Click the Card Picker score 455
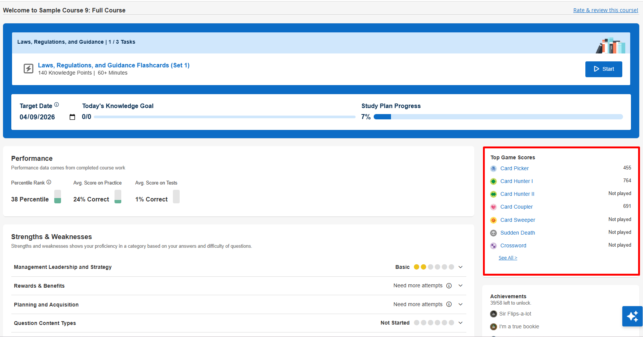 (x=627, y=168)
